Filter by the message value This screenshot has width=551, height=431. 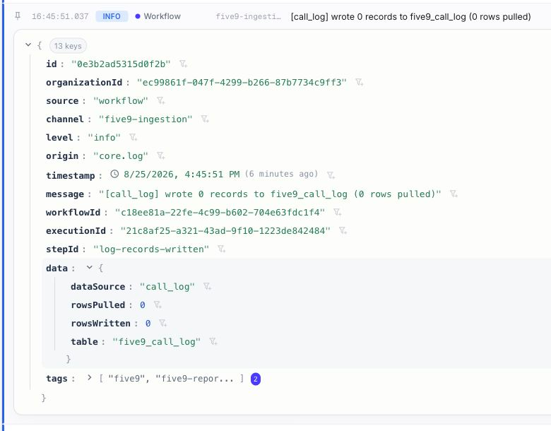[x=454, y=194]
